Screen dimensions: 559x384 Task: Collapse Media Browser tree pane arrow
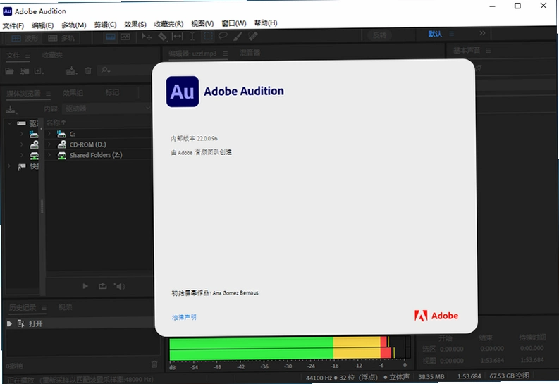(x=41, y=129)
